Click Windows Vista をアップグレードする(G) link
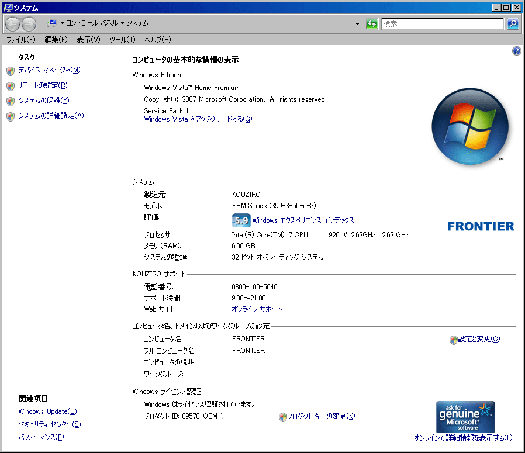This screenshot has height=453, width=525. pos(198,119)
